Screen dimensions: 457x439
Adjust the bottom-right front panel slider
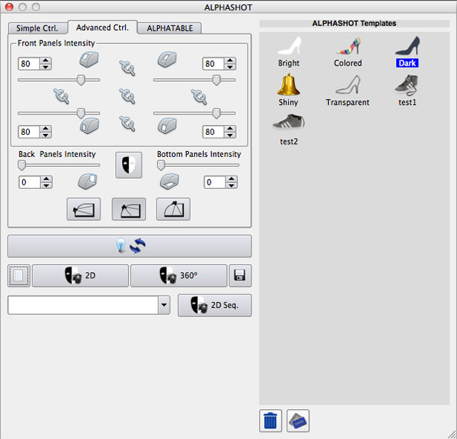pos(217,113)
